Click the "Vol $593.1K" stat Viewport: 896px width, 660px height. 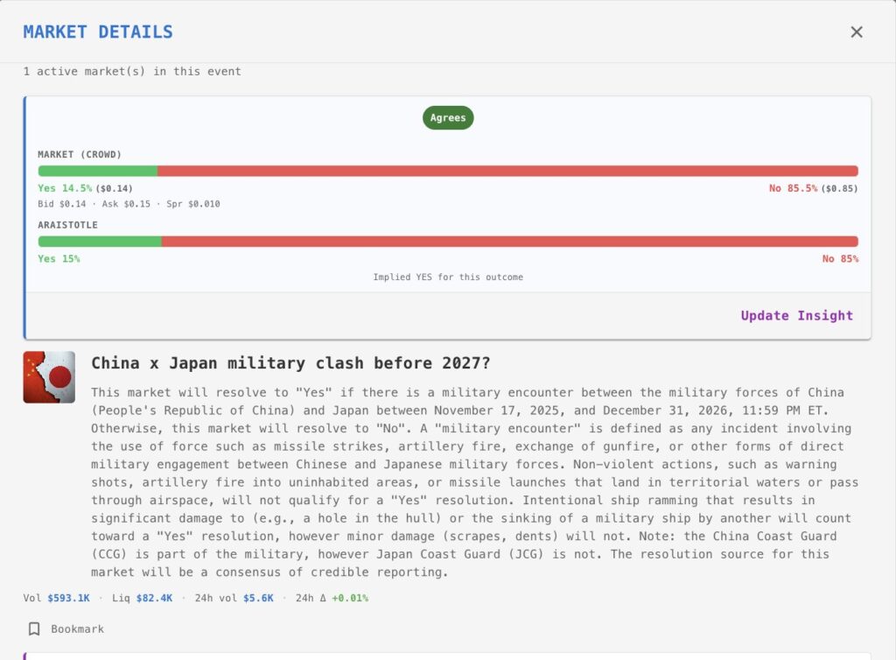coord(57,598)
